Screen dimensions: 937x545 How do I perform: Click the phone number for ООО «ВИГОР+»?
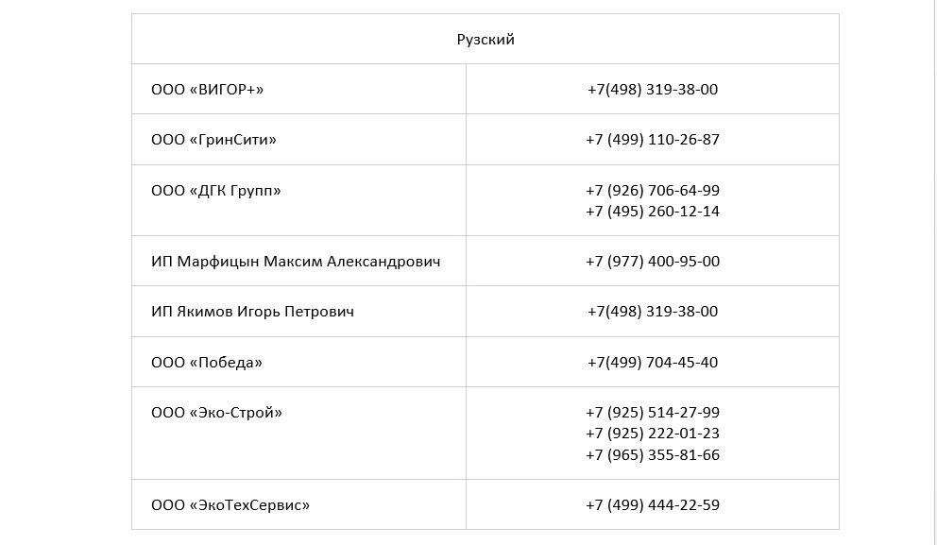click(653, 90)
